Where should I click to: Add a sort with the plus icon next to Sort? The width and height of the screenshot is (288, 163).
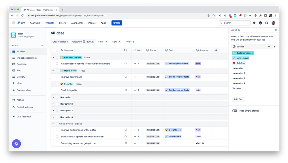point(119,42)
